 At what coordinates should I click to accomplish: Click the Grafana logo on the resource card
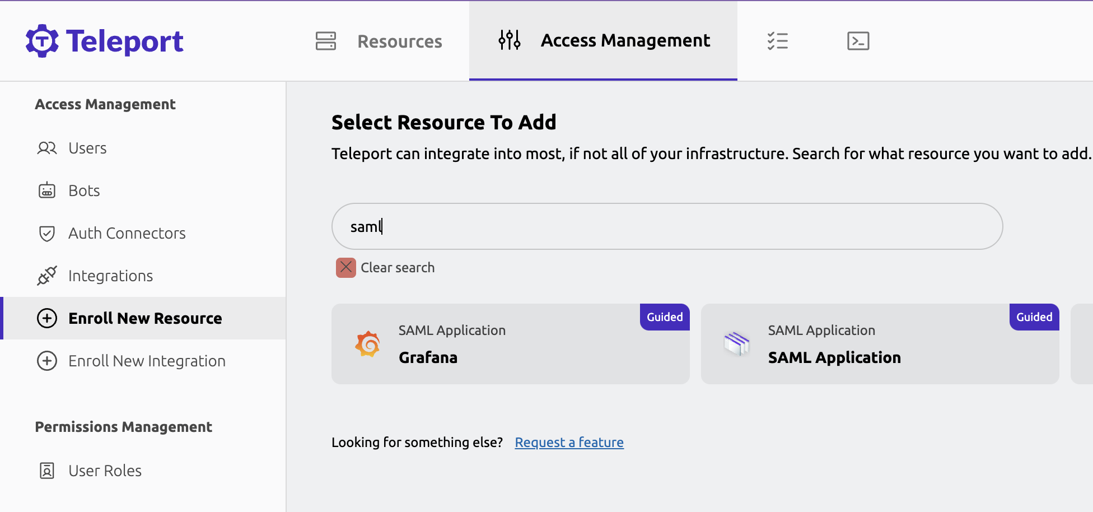click(368, 343)
